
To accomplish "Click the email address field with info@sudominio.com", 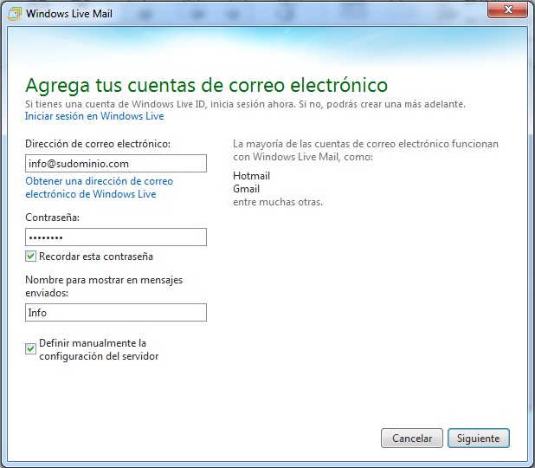I will click(x=116, y=163).
